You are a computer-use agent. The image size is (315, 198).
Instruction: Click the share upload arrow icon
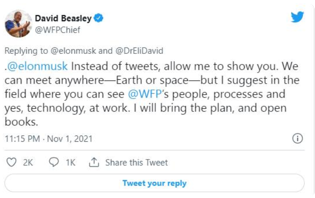click(94, 162)
